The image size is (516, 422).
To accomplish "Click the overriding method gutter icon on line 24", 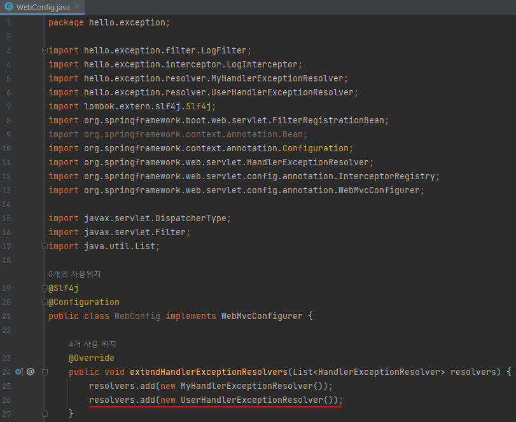I will [x=20, y=372].
